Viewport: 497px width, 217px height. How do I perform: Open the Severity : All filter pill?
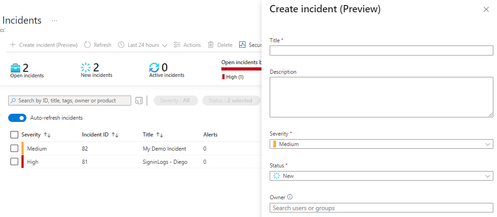point(175,101)
